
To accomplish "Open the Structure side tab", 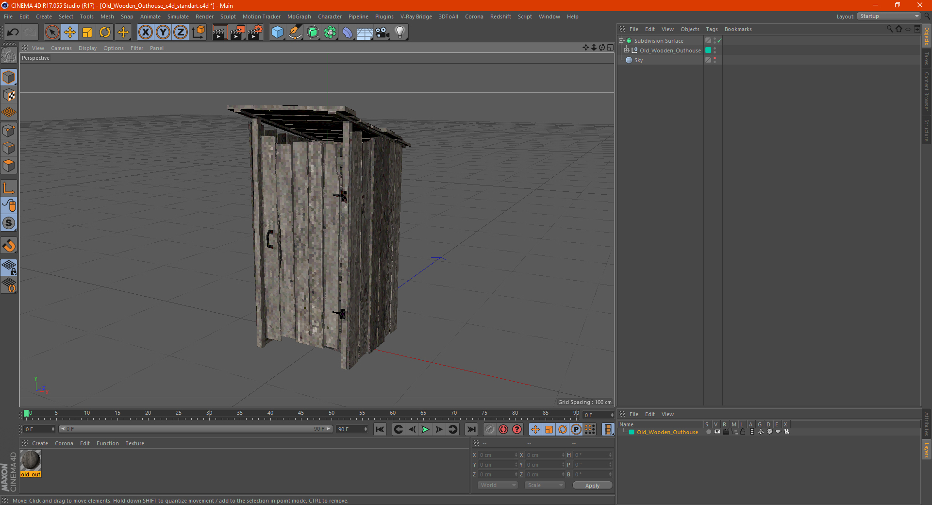I will 927,130.
